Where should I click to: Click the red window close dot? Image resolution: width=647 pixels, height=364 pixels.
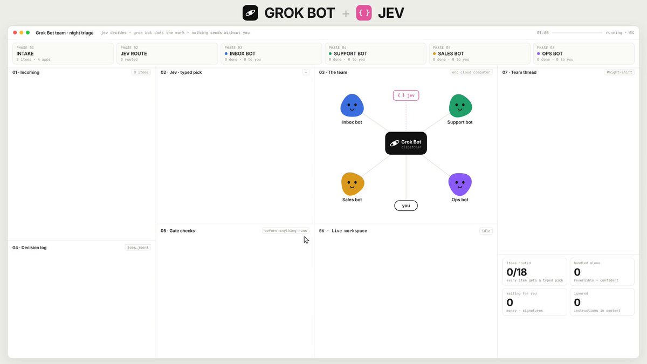15,33
